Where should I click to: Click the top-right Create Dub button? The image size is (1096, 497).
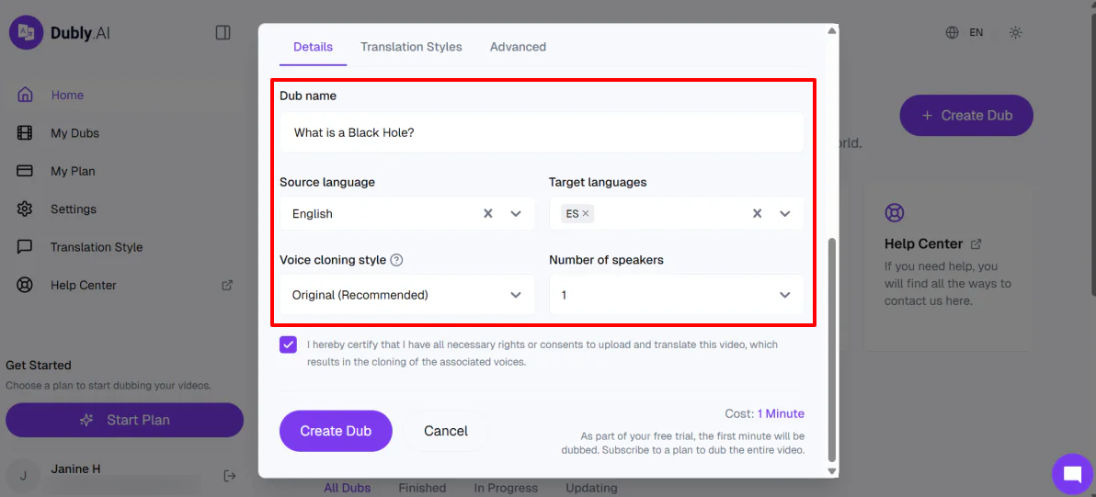(966, 115)
